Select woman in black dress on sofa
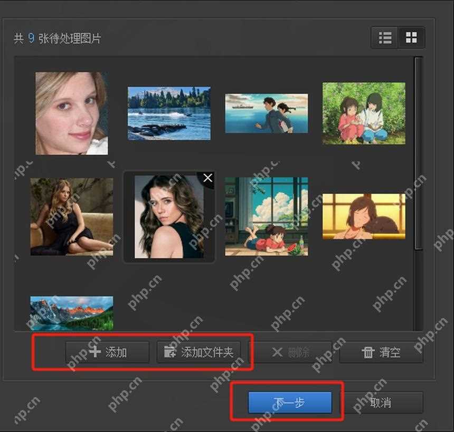The width and height of the screenshot is (454, 432). (71, 217)
